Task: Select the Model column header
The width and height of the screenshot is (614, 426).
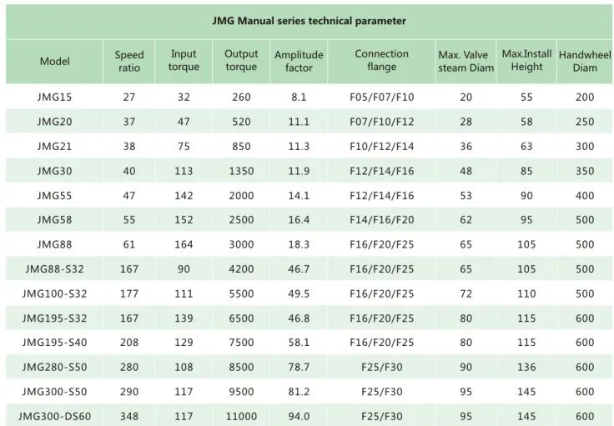Action: 55,61
